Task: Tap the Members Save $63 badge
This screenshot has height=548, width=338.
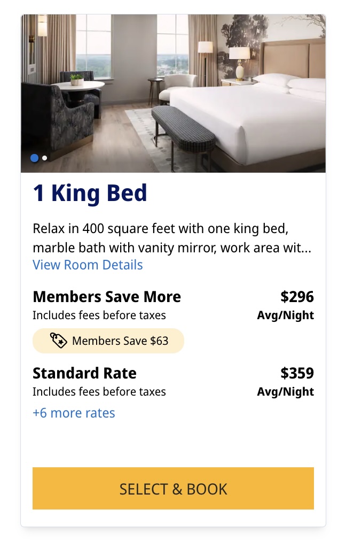Action: (x=108, y=341)
